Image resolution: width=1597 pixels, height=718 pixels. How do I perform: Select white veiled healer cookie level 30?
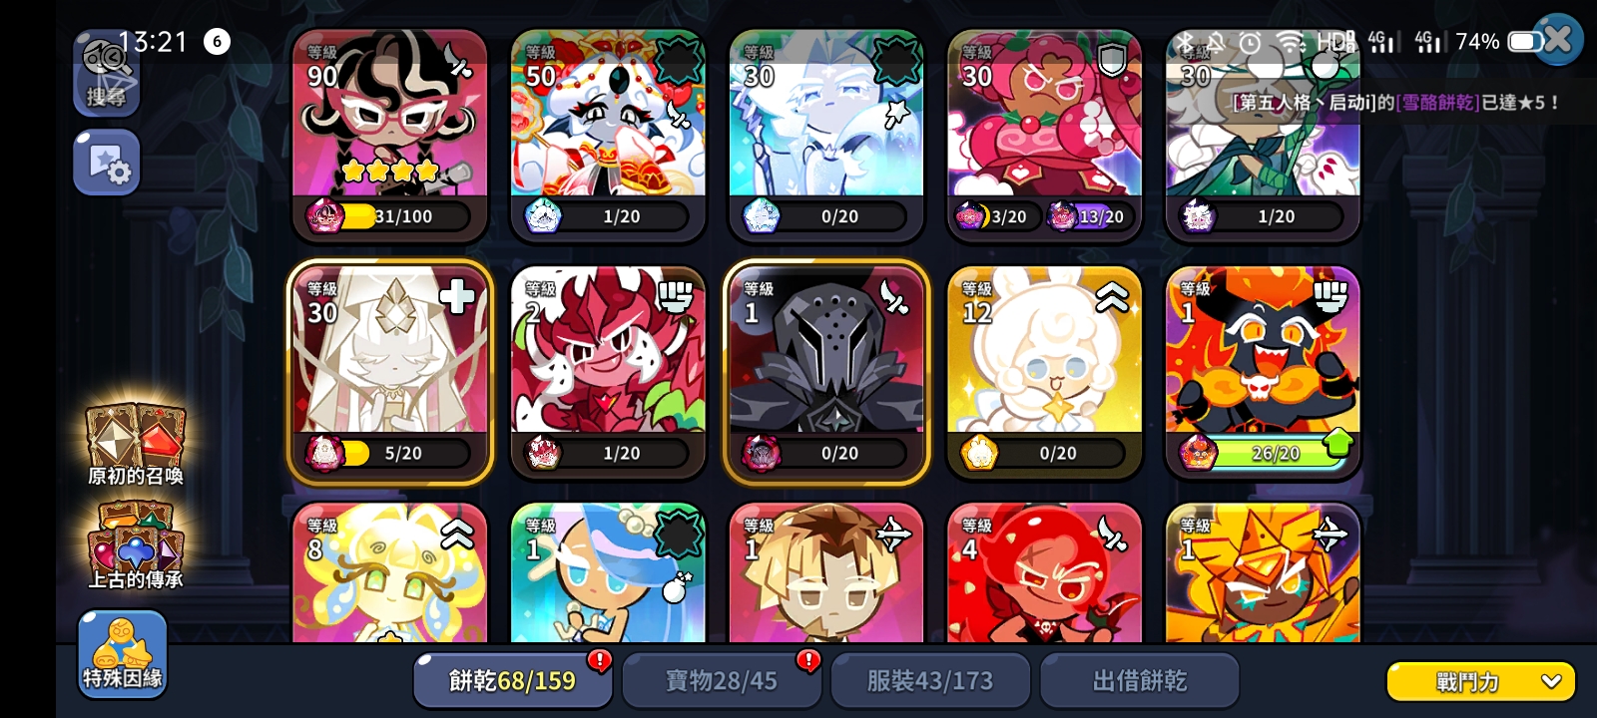389,373
